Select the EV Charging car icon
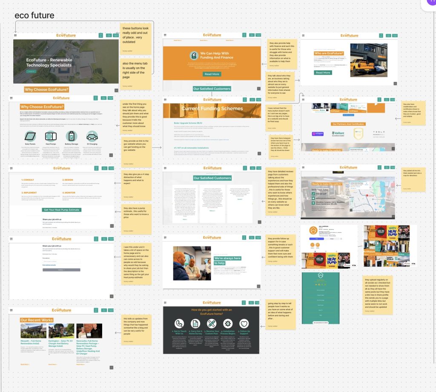436x392 pixels. (x=92, y=136)
